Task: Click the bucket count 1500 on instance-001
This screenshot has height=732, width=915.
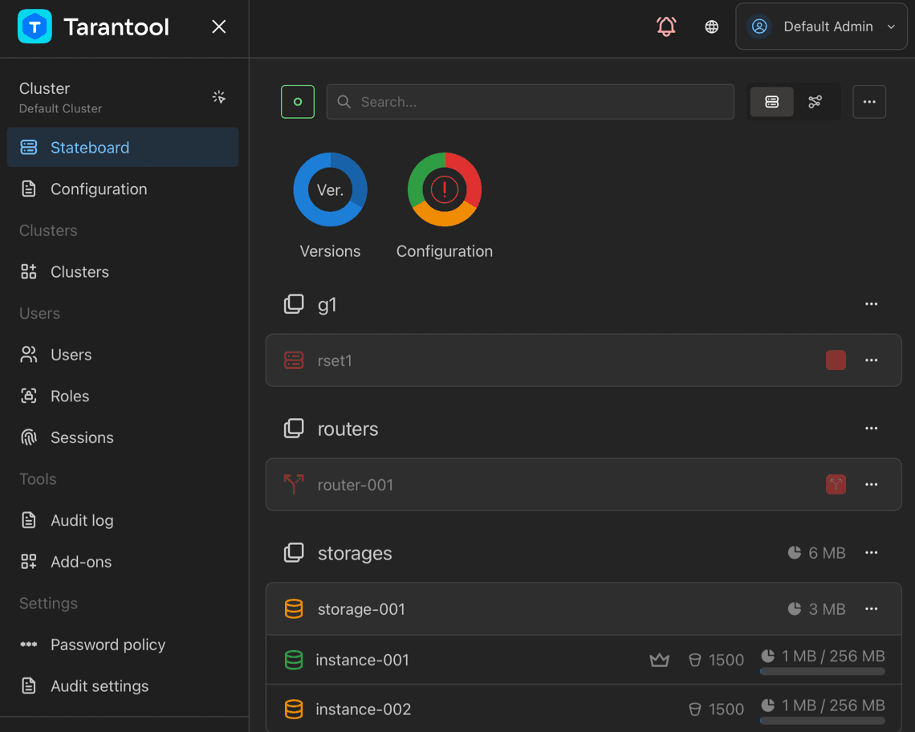Action: pyautogui.click(x=716, y=660)
